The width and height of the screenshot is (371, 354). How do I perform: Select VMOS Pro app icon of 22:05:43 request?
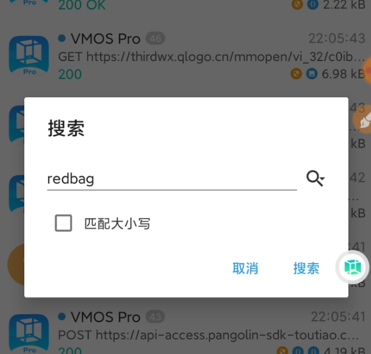pyautogui.click(x=29, y=56)
